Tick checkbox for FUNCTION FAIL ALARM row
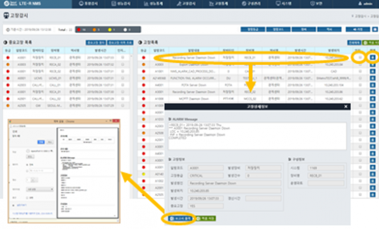Screen dimensions: 379x229 (x=360, y=78)
